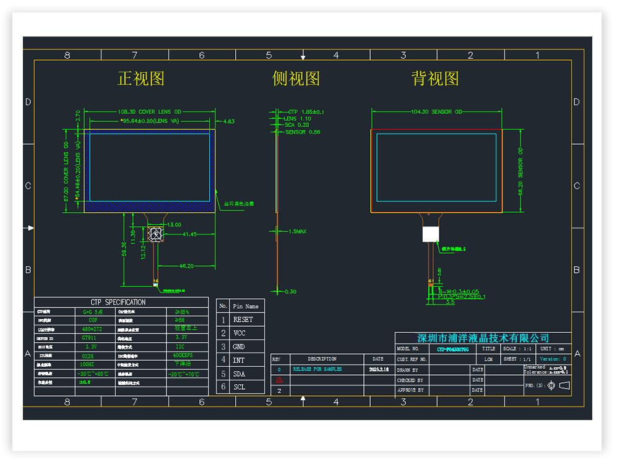
Task: Pick the LENS 1.10 thickness label
Action: tap(298, 119)
